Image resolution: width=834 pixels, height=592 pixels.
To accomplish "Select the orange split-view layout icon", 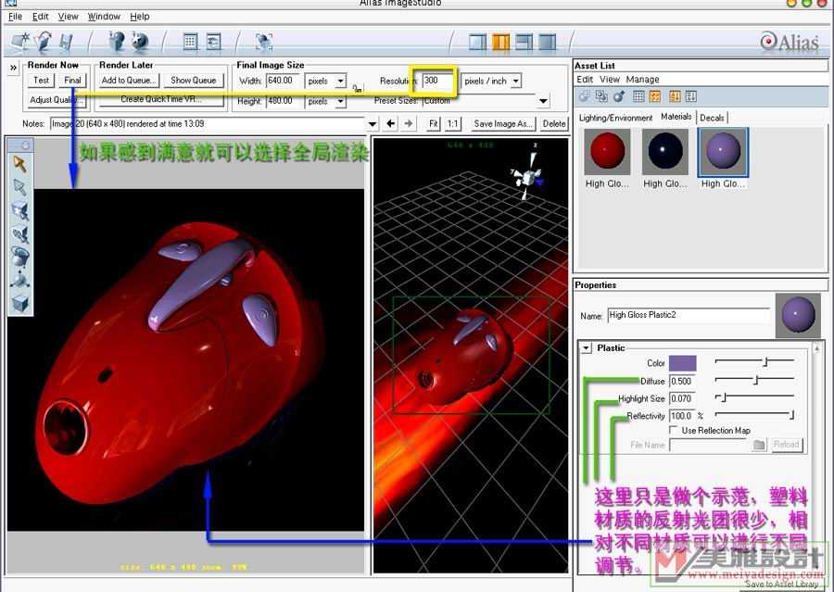I will [500, 42].
